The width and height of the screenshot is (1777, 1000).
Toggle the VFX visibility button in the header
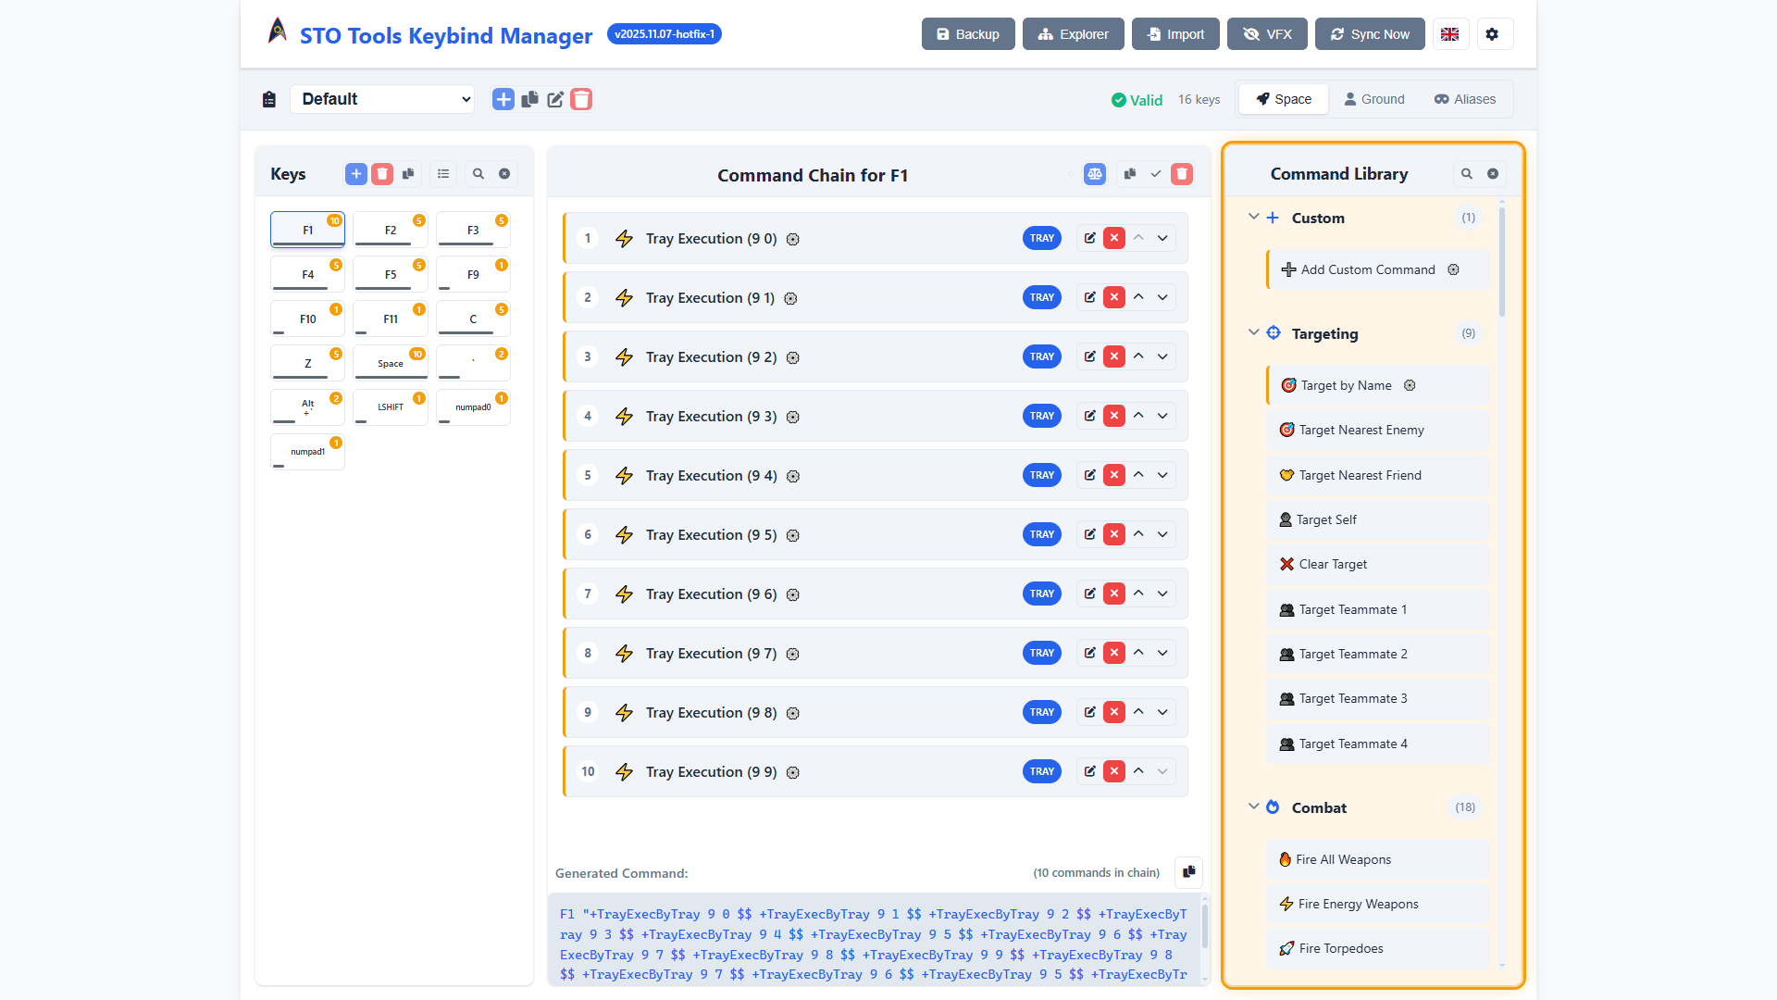point(1267,33)
